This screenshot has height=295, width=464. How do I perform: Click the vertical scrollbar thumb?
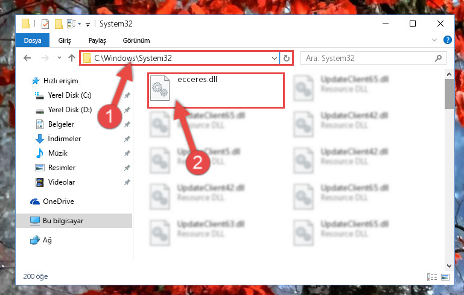tap(449, 94)
